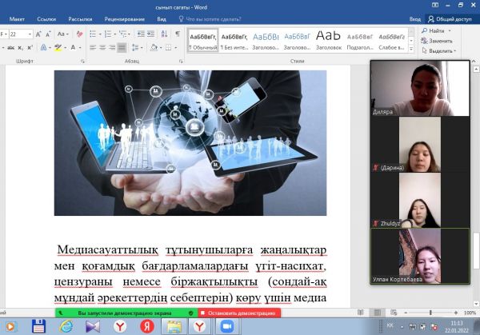Open the Zoom app in the taskbar

click(x=225, y=326)
